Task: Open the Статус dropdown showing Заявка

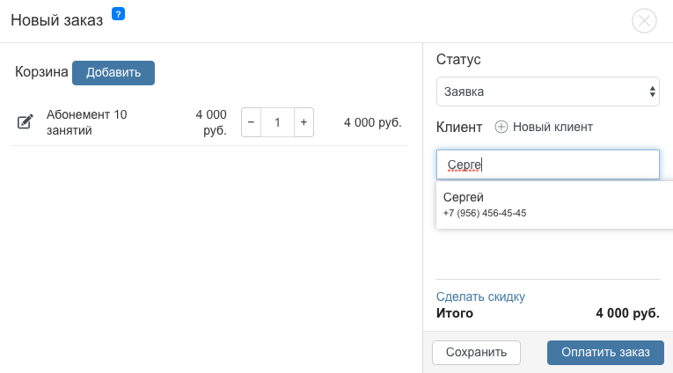Action: [548, 91]
